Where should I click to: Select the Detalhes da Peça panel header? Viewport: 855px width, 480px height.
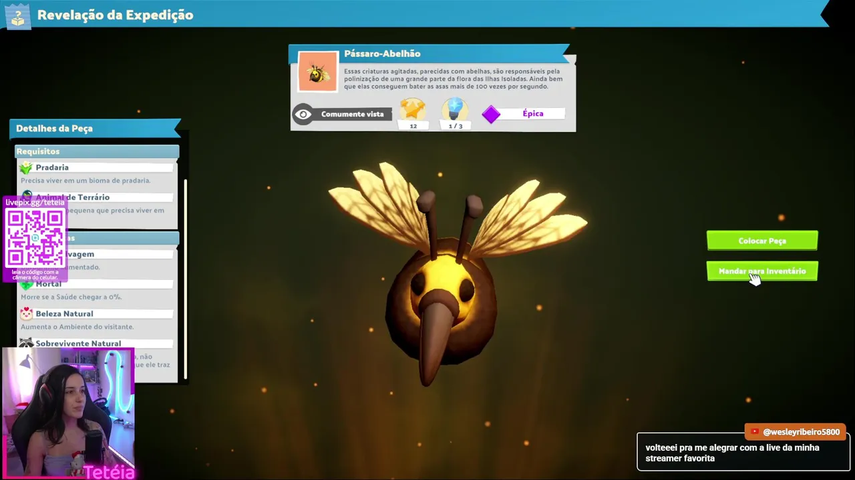(95, 128)
